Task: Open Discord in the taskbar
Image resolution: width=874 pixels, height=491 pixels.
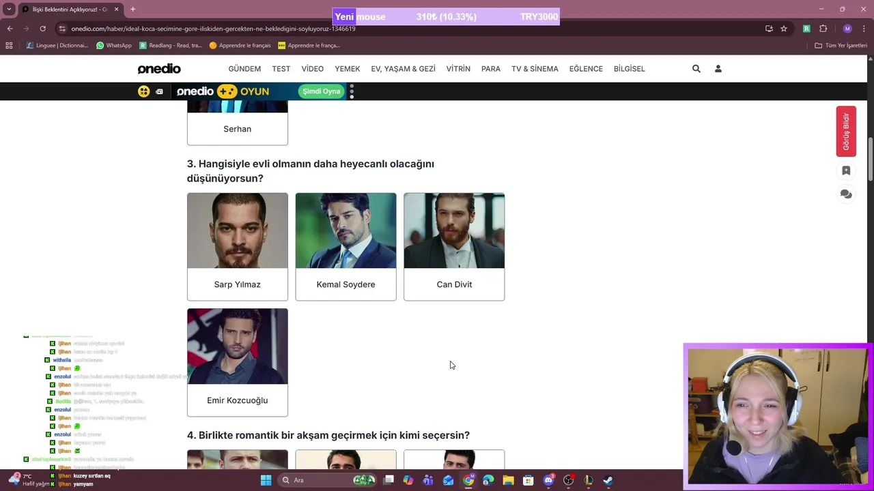Action: coord(548,480)
